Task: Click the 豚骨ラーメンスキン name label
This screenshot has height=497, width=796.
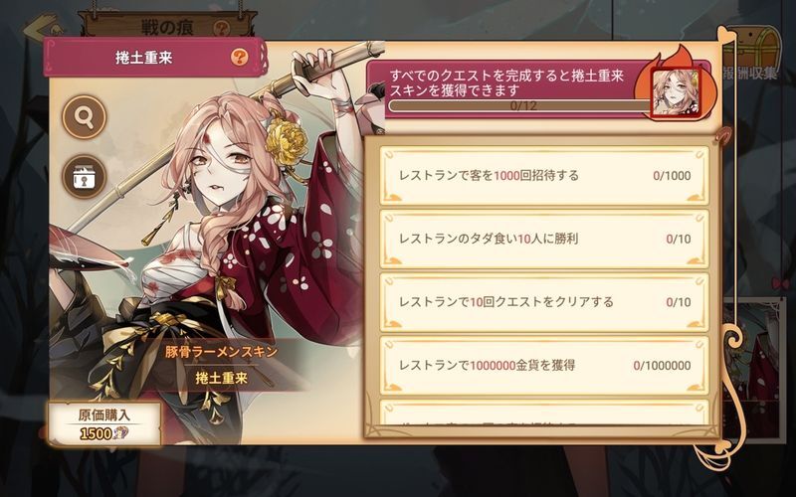Action: pos(221,352)
